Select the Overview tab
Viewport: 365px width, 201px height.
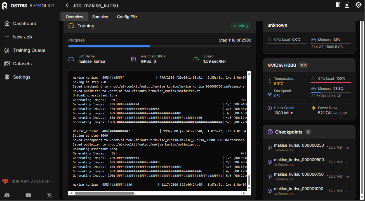[x=74, y=17]
